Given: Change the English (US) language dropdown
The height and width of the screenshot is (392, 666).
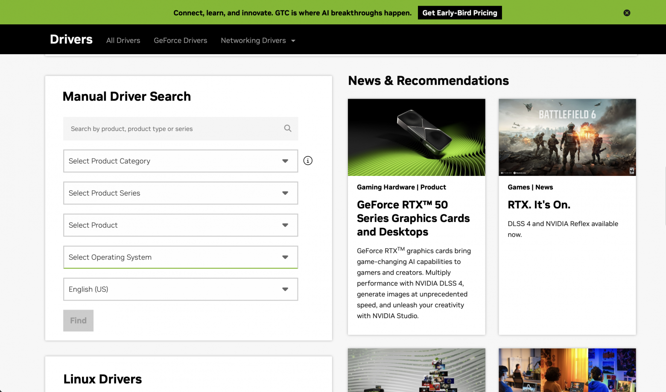Looking at the screenshot, I should coord(180,289).
